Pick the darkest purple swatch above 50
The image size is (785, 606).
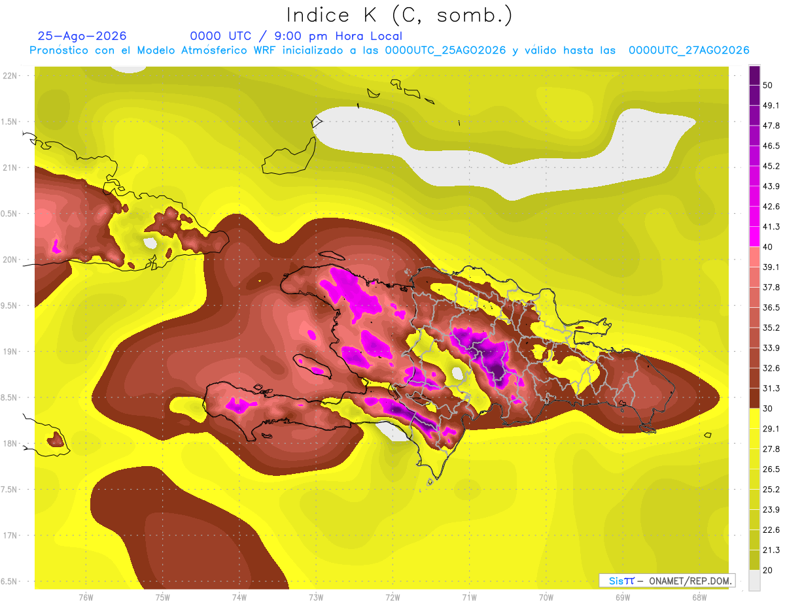[x=754, y=75]
